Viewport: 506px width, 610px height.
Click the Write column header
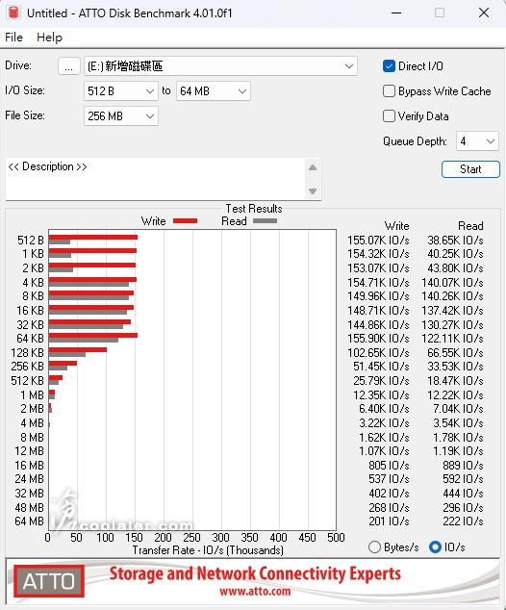tap(396, 226)
